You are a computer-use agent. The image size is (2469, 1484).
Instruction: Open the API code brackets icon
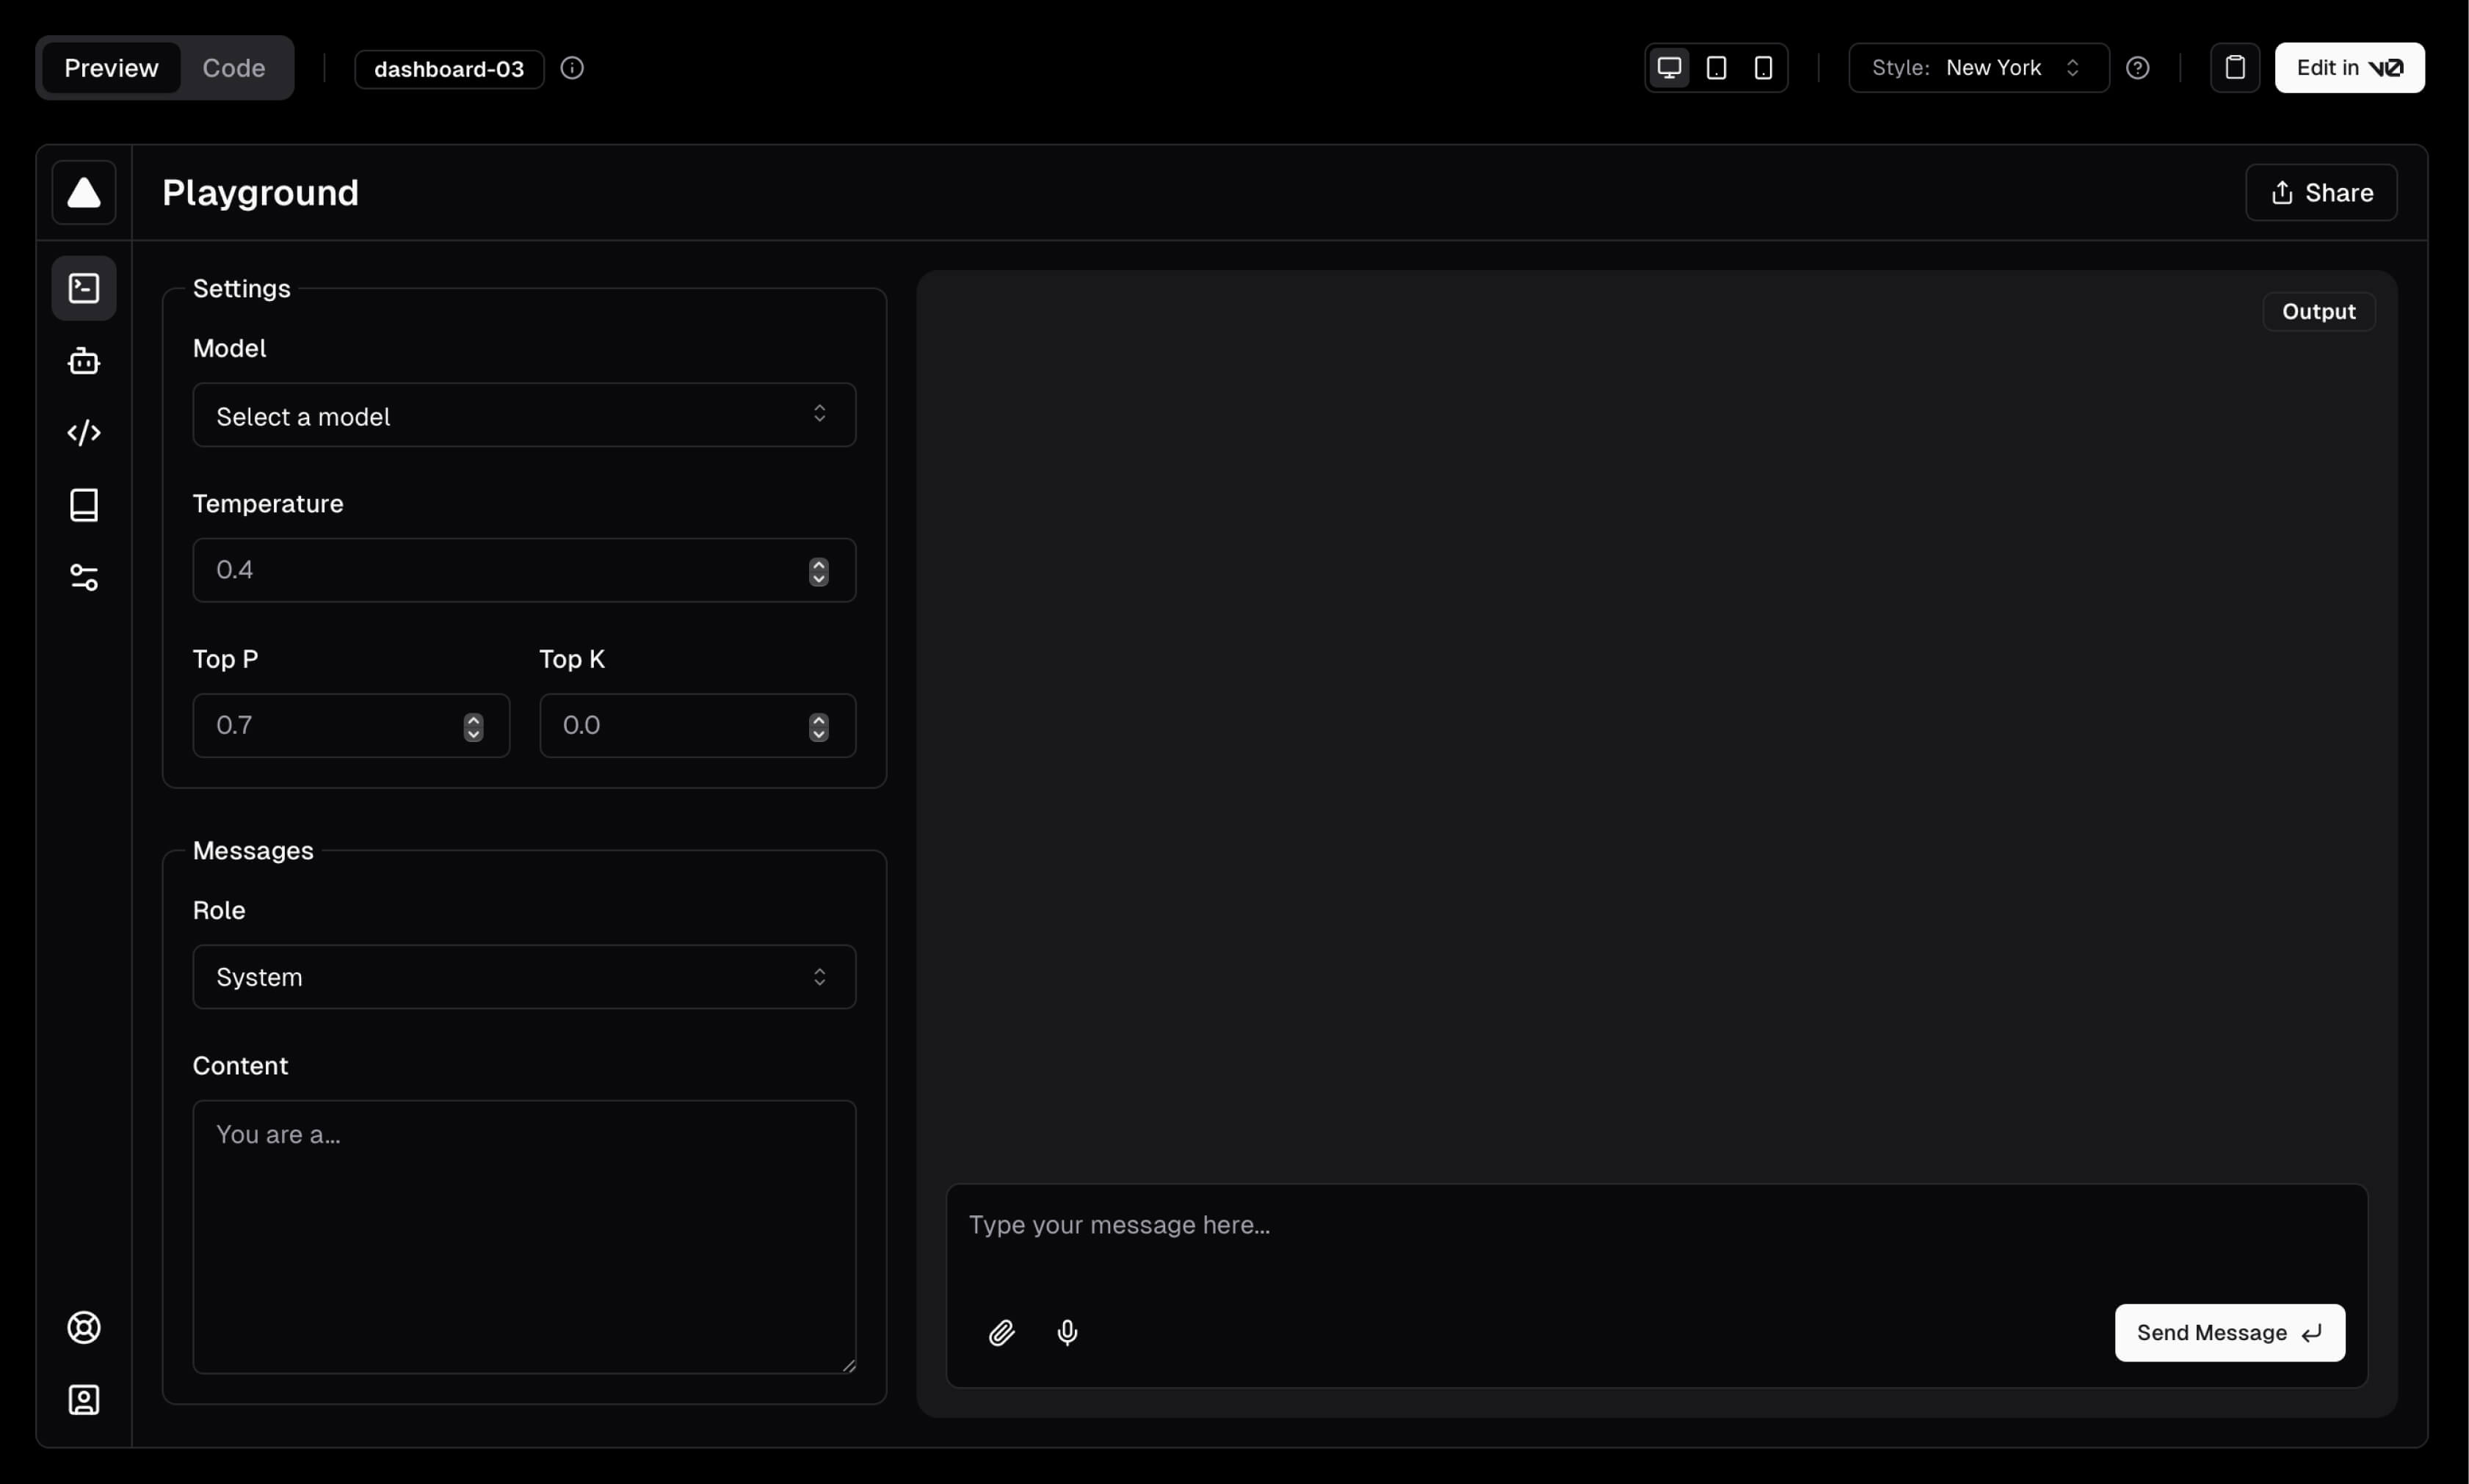point(84,433)
